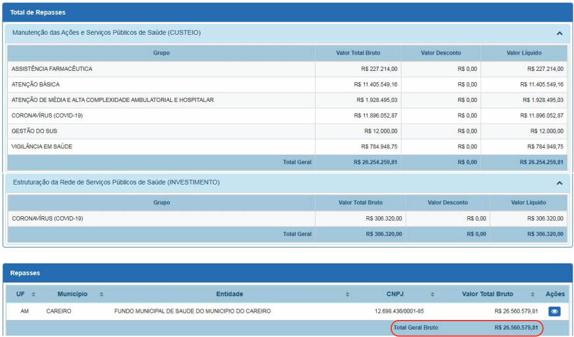Click the FUNDO MUNICIPAL DE SAUDE entity name
This screenshot has width=574, height=337.
192,311
